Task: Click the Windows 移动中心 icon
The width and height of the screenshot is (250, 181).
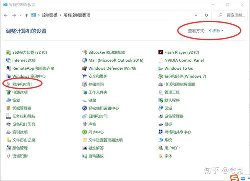Action: click(8, 76)
